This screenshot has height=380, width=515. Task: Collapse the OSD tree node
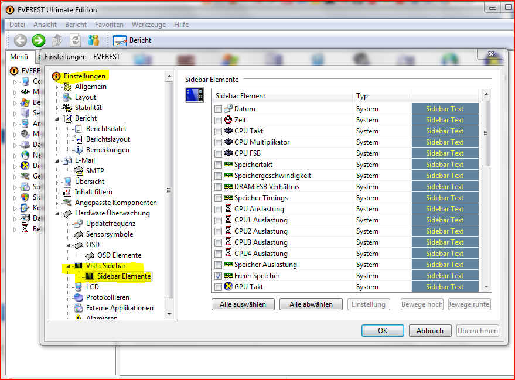coord(68,245)
